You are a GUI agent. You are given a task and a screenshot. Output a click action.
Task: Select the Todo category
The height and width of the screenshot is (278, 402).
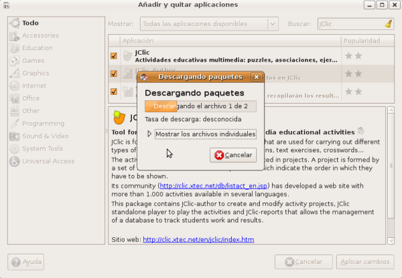(x=30, y=23)
